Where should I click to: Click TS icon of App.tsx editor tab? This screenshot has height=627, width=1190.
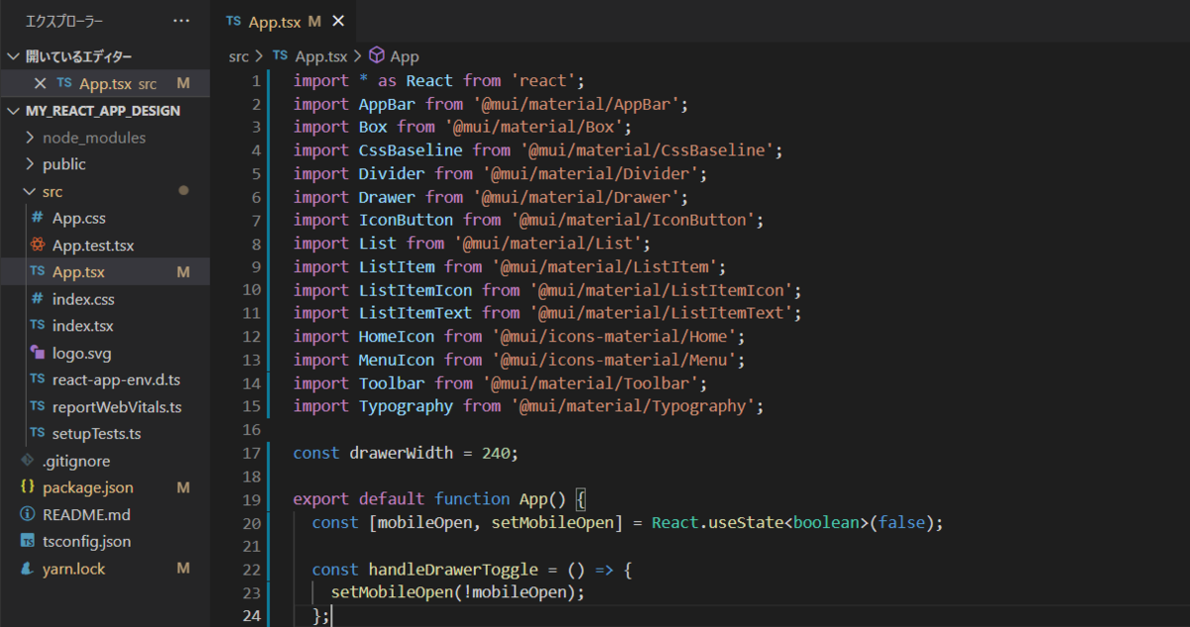click(x=234, y=21)
